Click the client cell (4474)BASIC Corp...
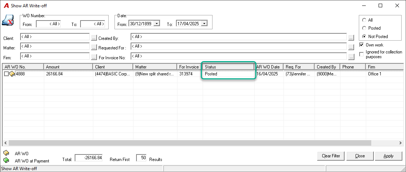This screenshot has height=172, width=406. 113,74
